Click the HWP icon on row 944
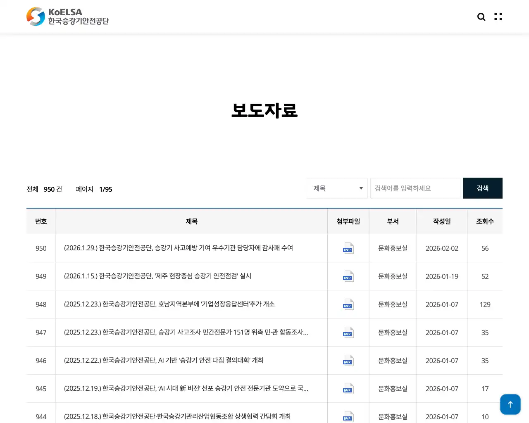 tap(348, 416)
